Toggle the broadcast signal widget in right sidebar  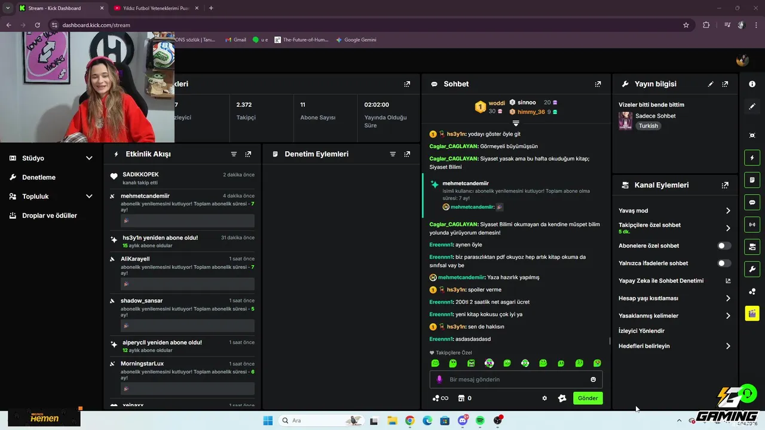pyautogui.click(x=752, y=225)
